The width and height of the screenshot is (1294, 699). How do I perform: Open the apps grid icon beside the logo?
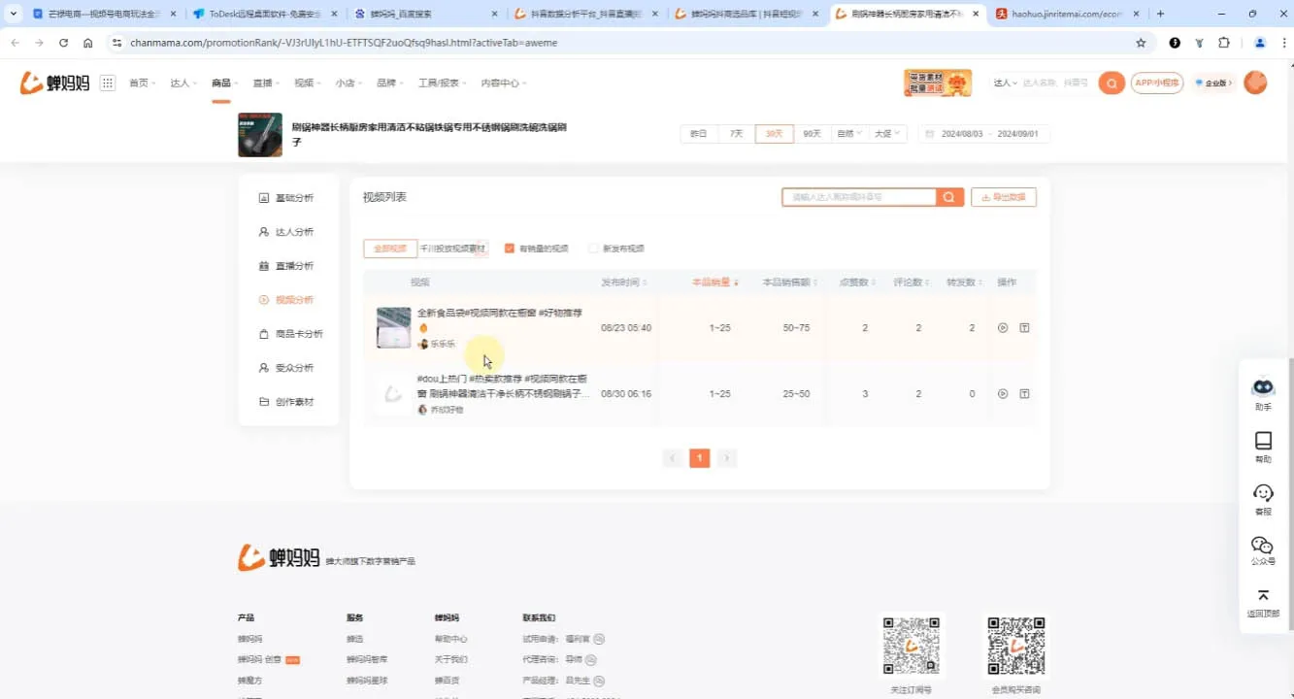point(107,82)
